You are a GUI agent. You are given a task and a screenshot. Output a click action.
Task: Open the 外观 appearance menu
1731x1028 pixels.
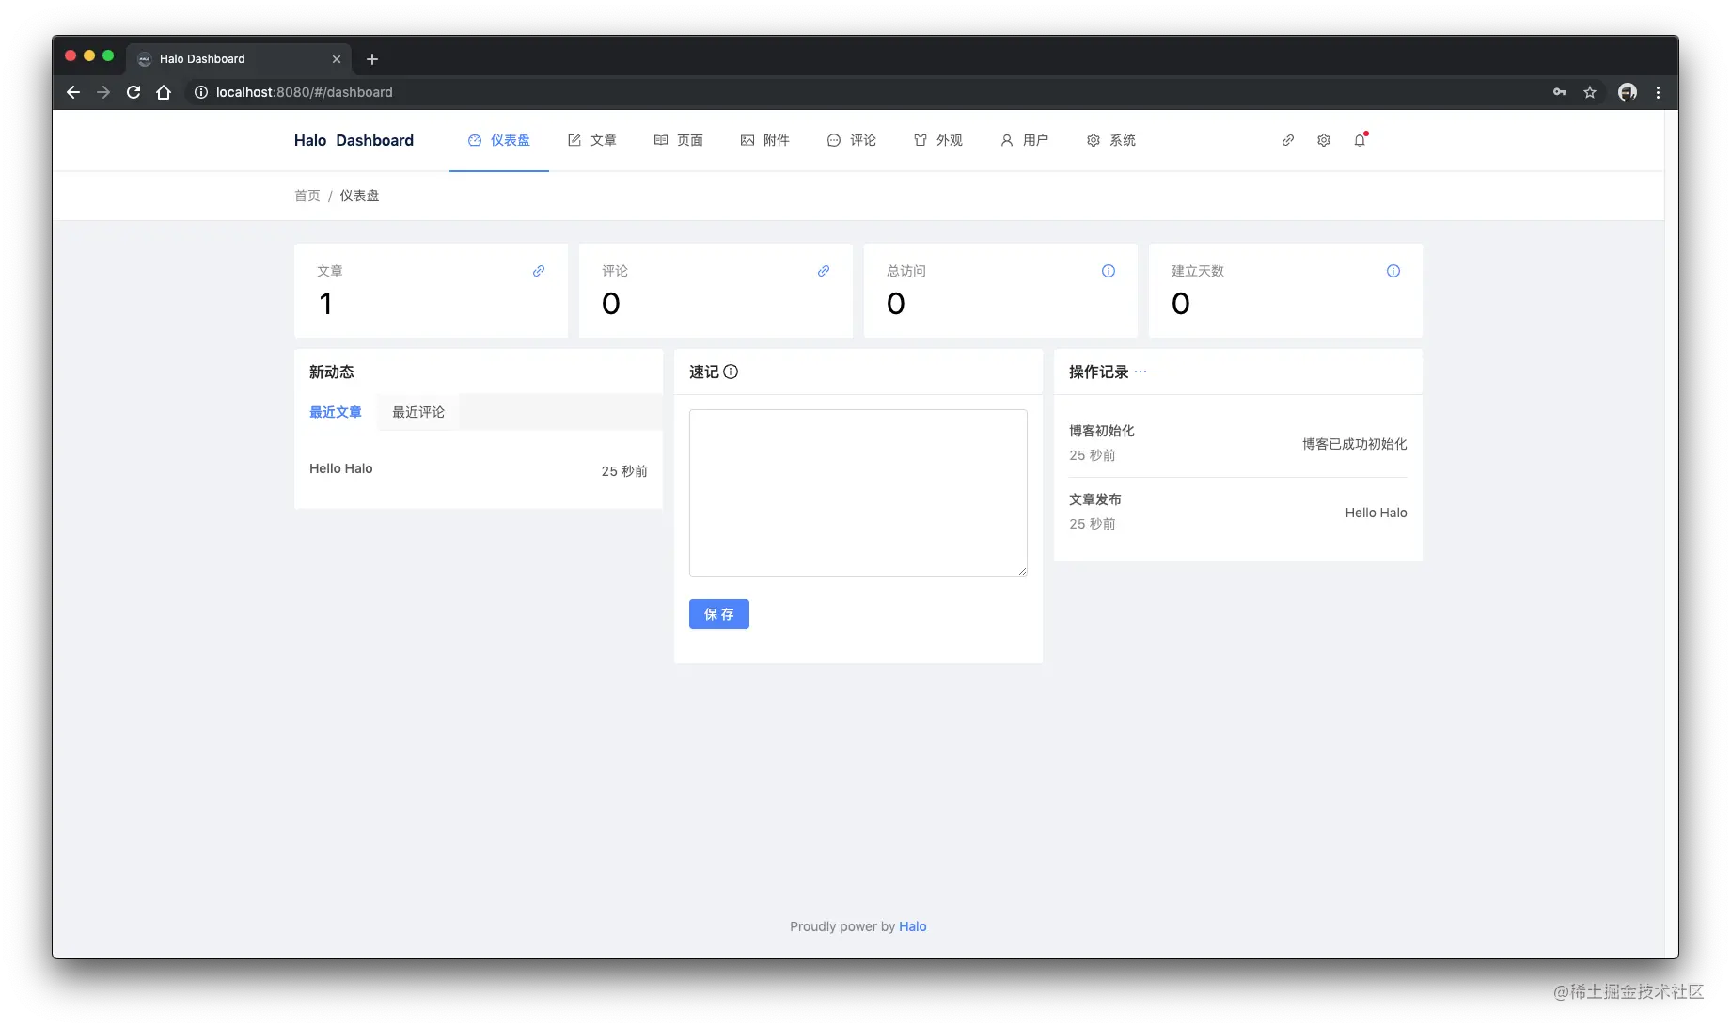coord(938,140)
